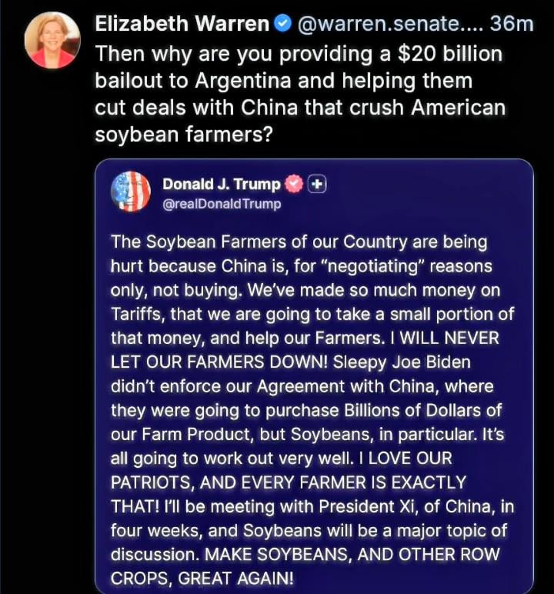Viewport: 554px width, 594px height.
Task: Open Elizabeth Warren's profile picture
Action: tap(52, 40)
